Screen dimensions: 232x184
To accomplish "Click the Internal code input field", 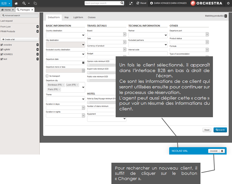I will 148,53.
